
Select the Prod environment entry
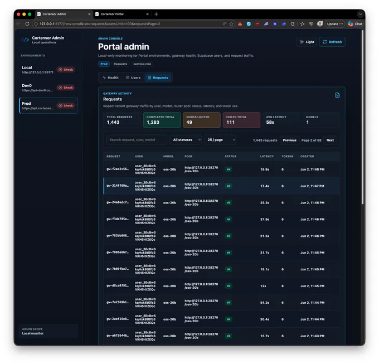tap(48, 105)
